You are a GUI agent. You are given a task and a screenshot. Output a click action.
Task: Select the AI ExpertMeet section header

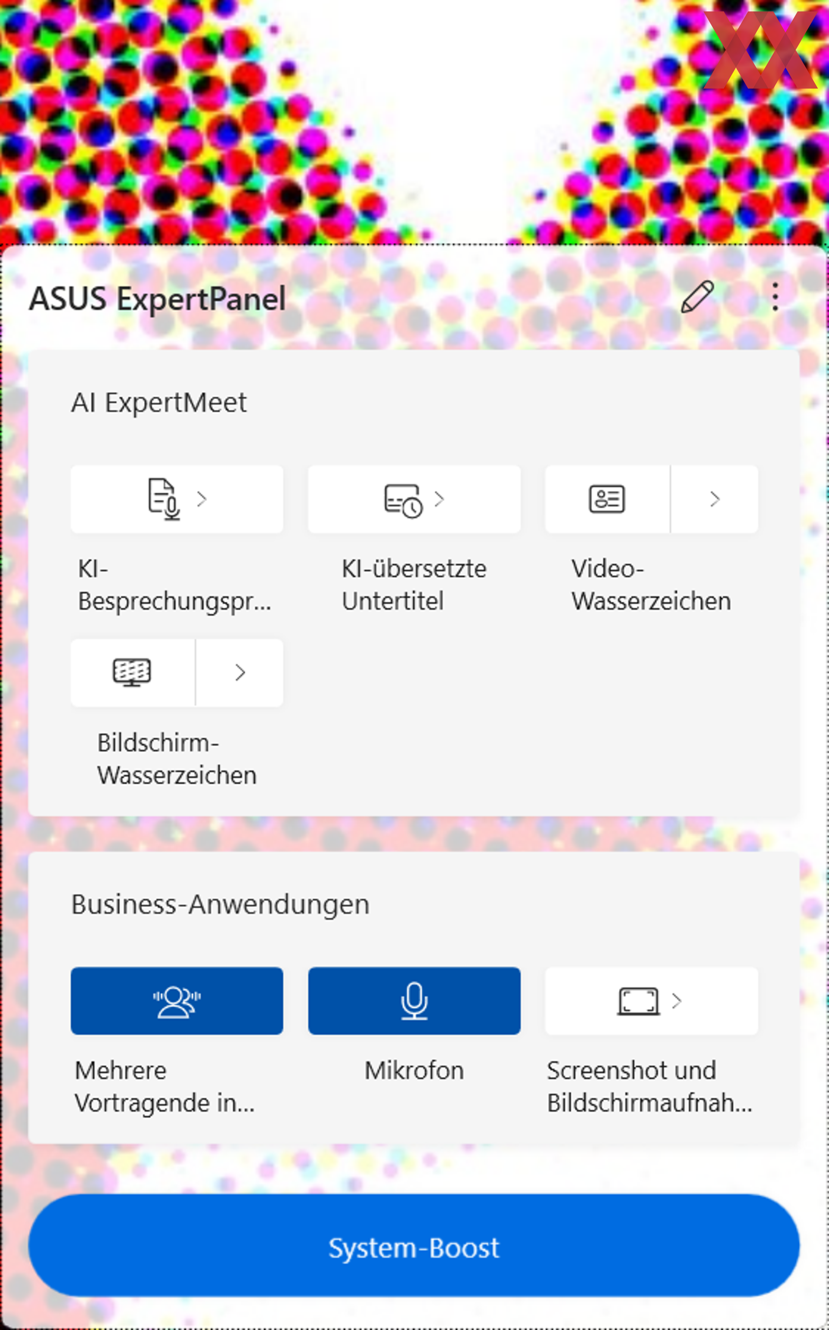pyautogui.click(x=159, y=402)
